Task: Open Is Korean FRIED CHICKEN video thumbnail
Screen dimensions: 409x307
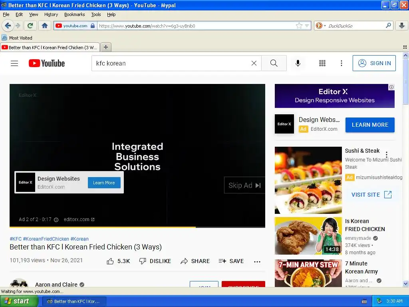Action: [x=308, y=236]
